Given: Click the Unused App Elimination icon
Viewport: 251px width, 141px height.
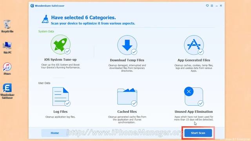Looking at the screenshot, I should pos(194,96).
